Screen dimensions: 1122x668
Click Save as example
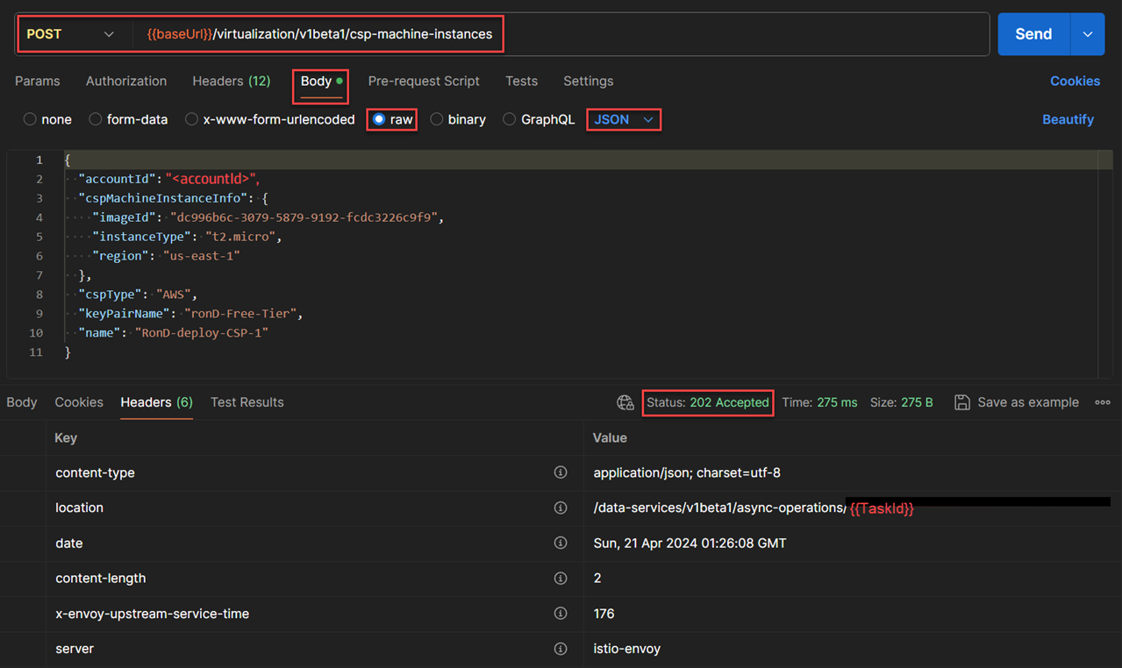1028,402
